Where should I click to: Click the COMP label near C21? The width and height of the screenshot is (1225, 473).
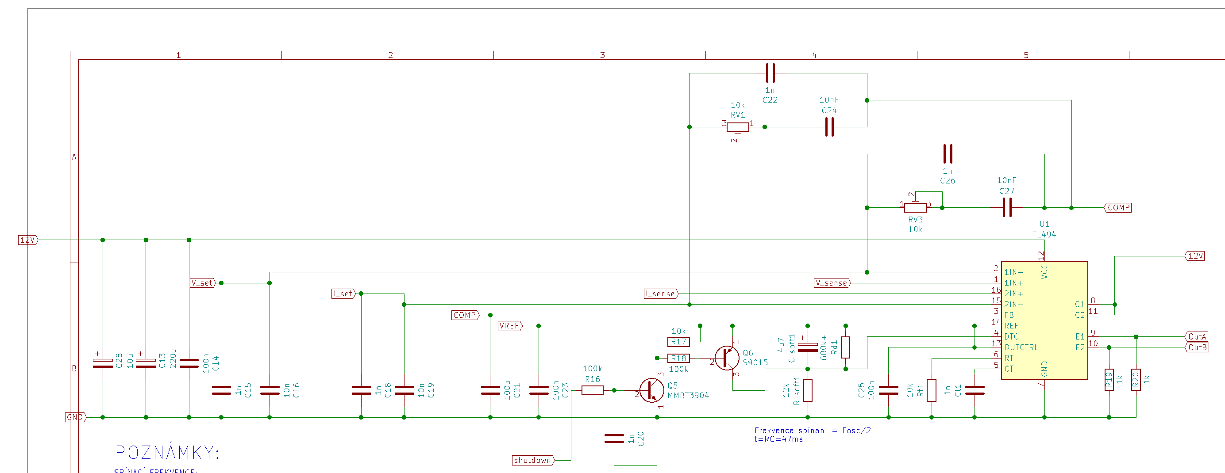pyautogui.click(x=466, y=315)
